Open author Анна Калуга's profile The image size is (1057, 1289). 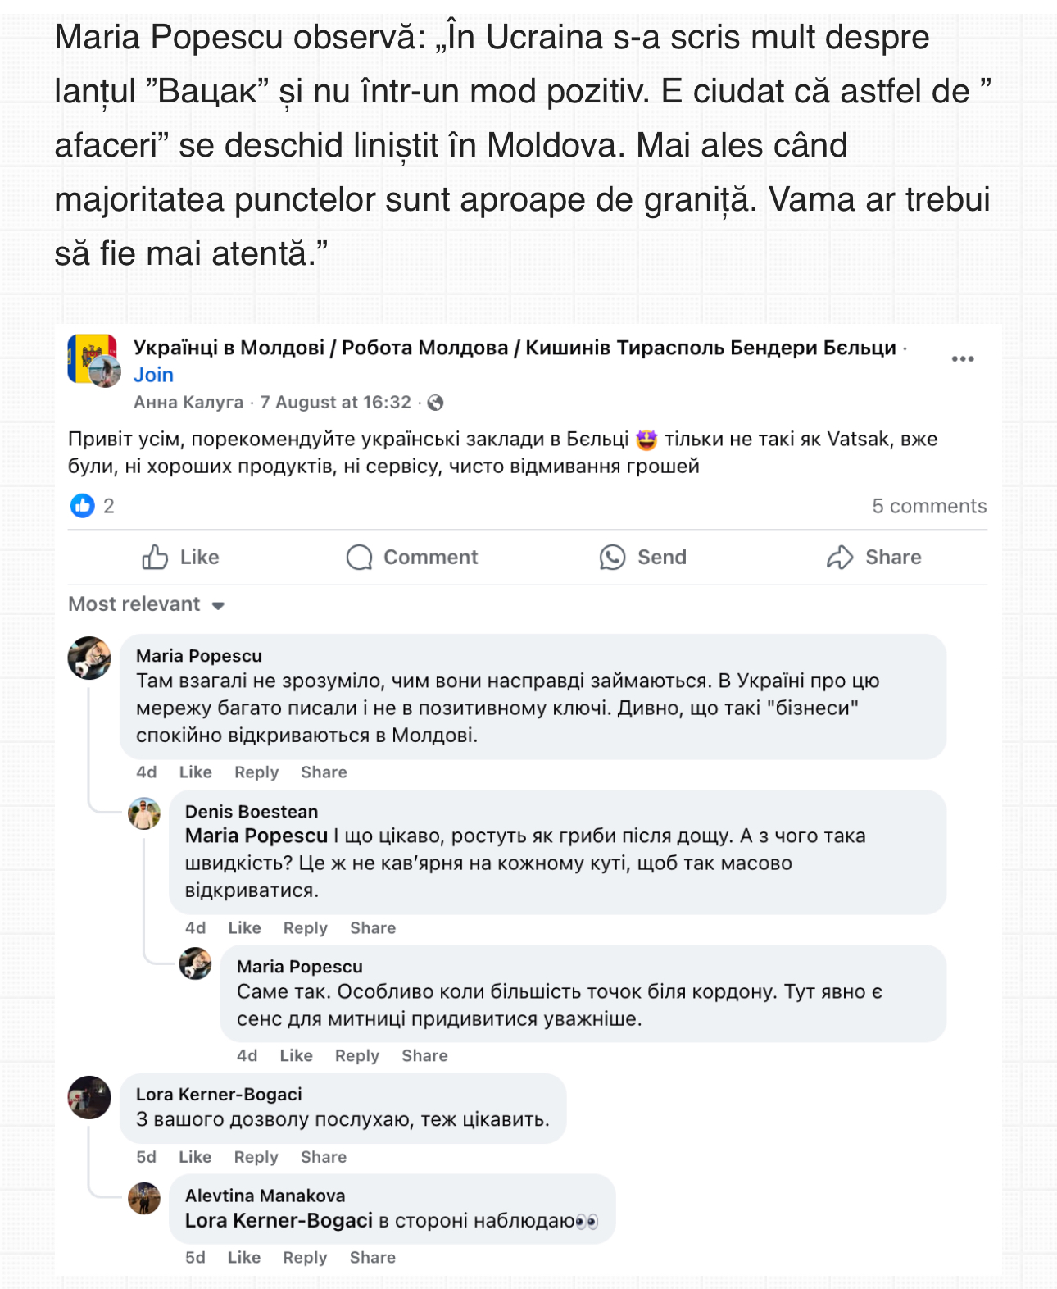(x=188, y=403)
